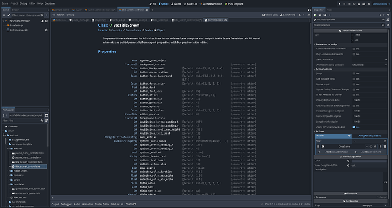Open the Compatibility renderer dropdown
The width and height of the screenshot is (392, 208).
click(381, 4)
